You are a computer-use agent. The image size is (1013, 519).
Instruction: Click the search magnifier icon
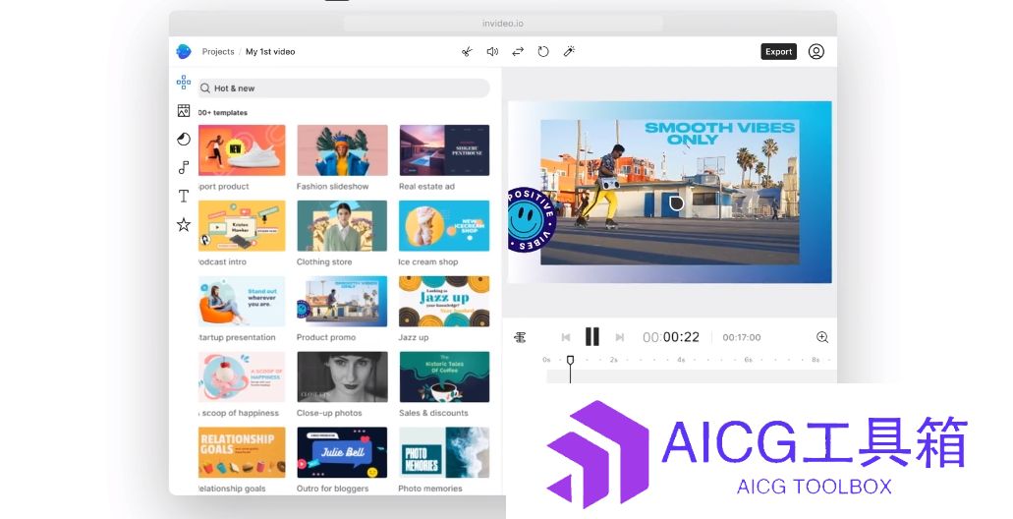[205, 88]
